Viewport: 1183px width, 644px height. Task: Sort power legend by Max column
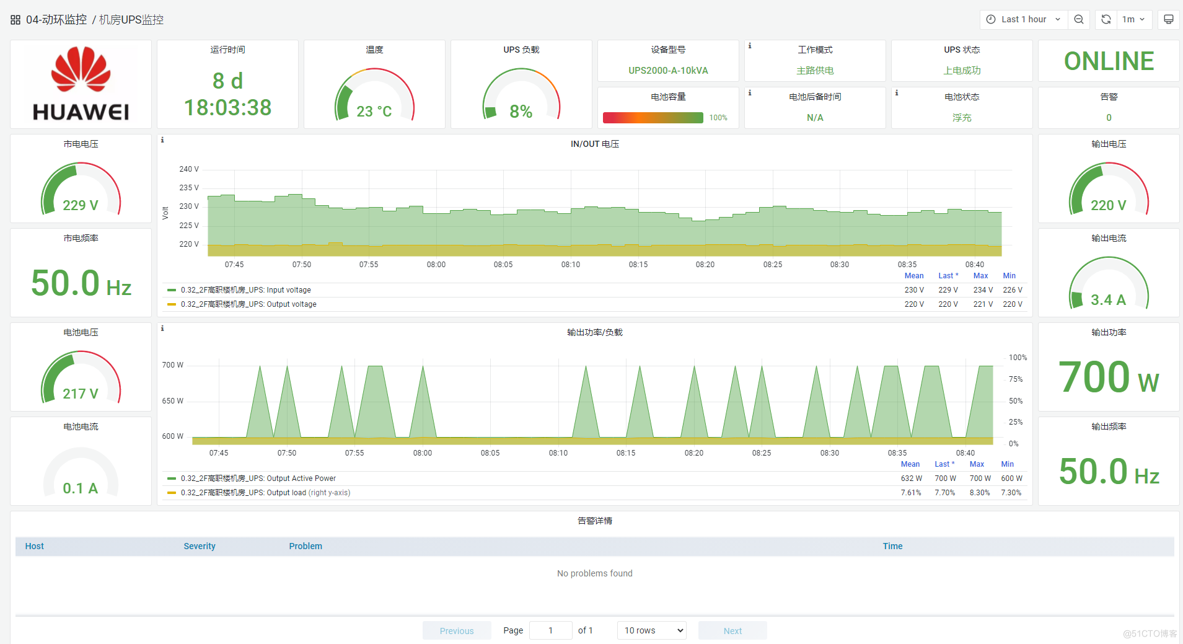click(977, 464)
